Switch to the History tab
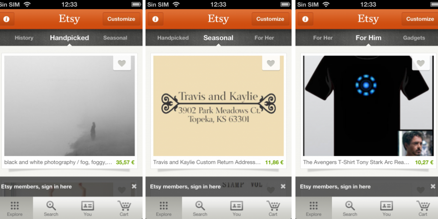The image size is (438, 219). click(x=24, y=38)
